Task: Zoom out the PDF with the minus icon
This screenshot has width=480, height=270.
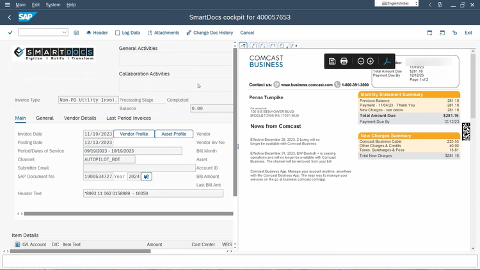Action: pyautogui.click(x=360, y=61)
